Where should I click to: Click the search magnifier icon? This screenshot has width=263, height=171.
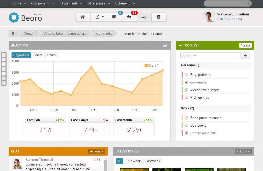click(x=248, y=3)
